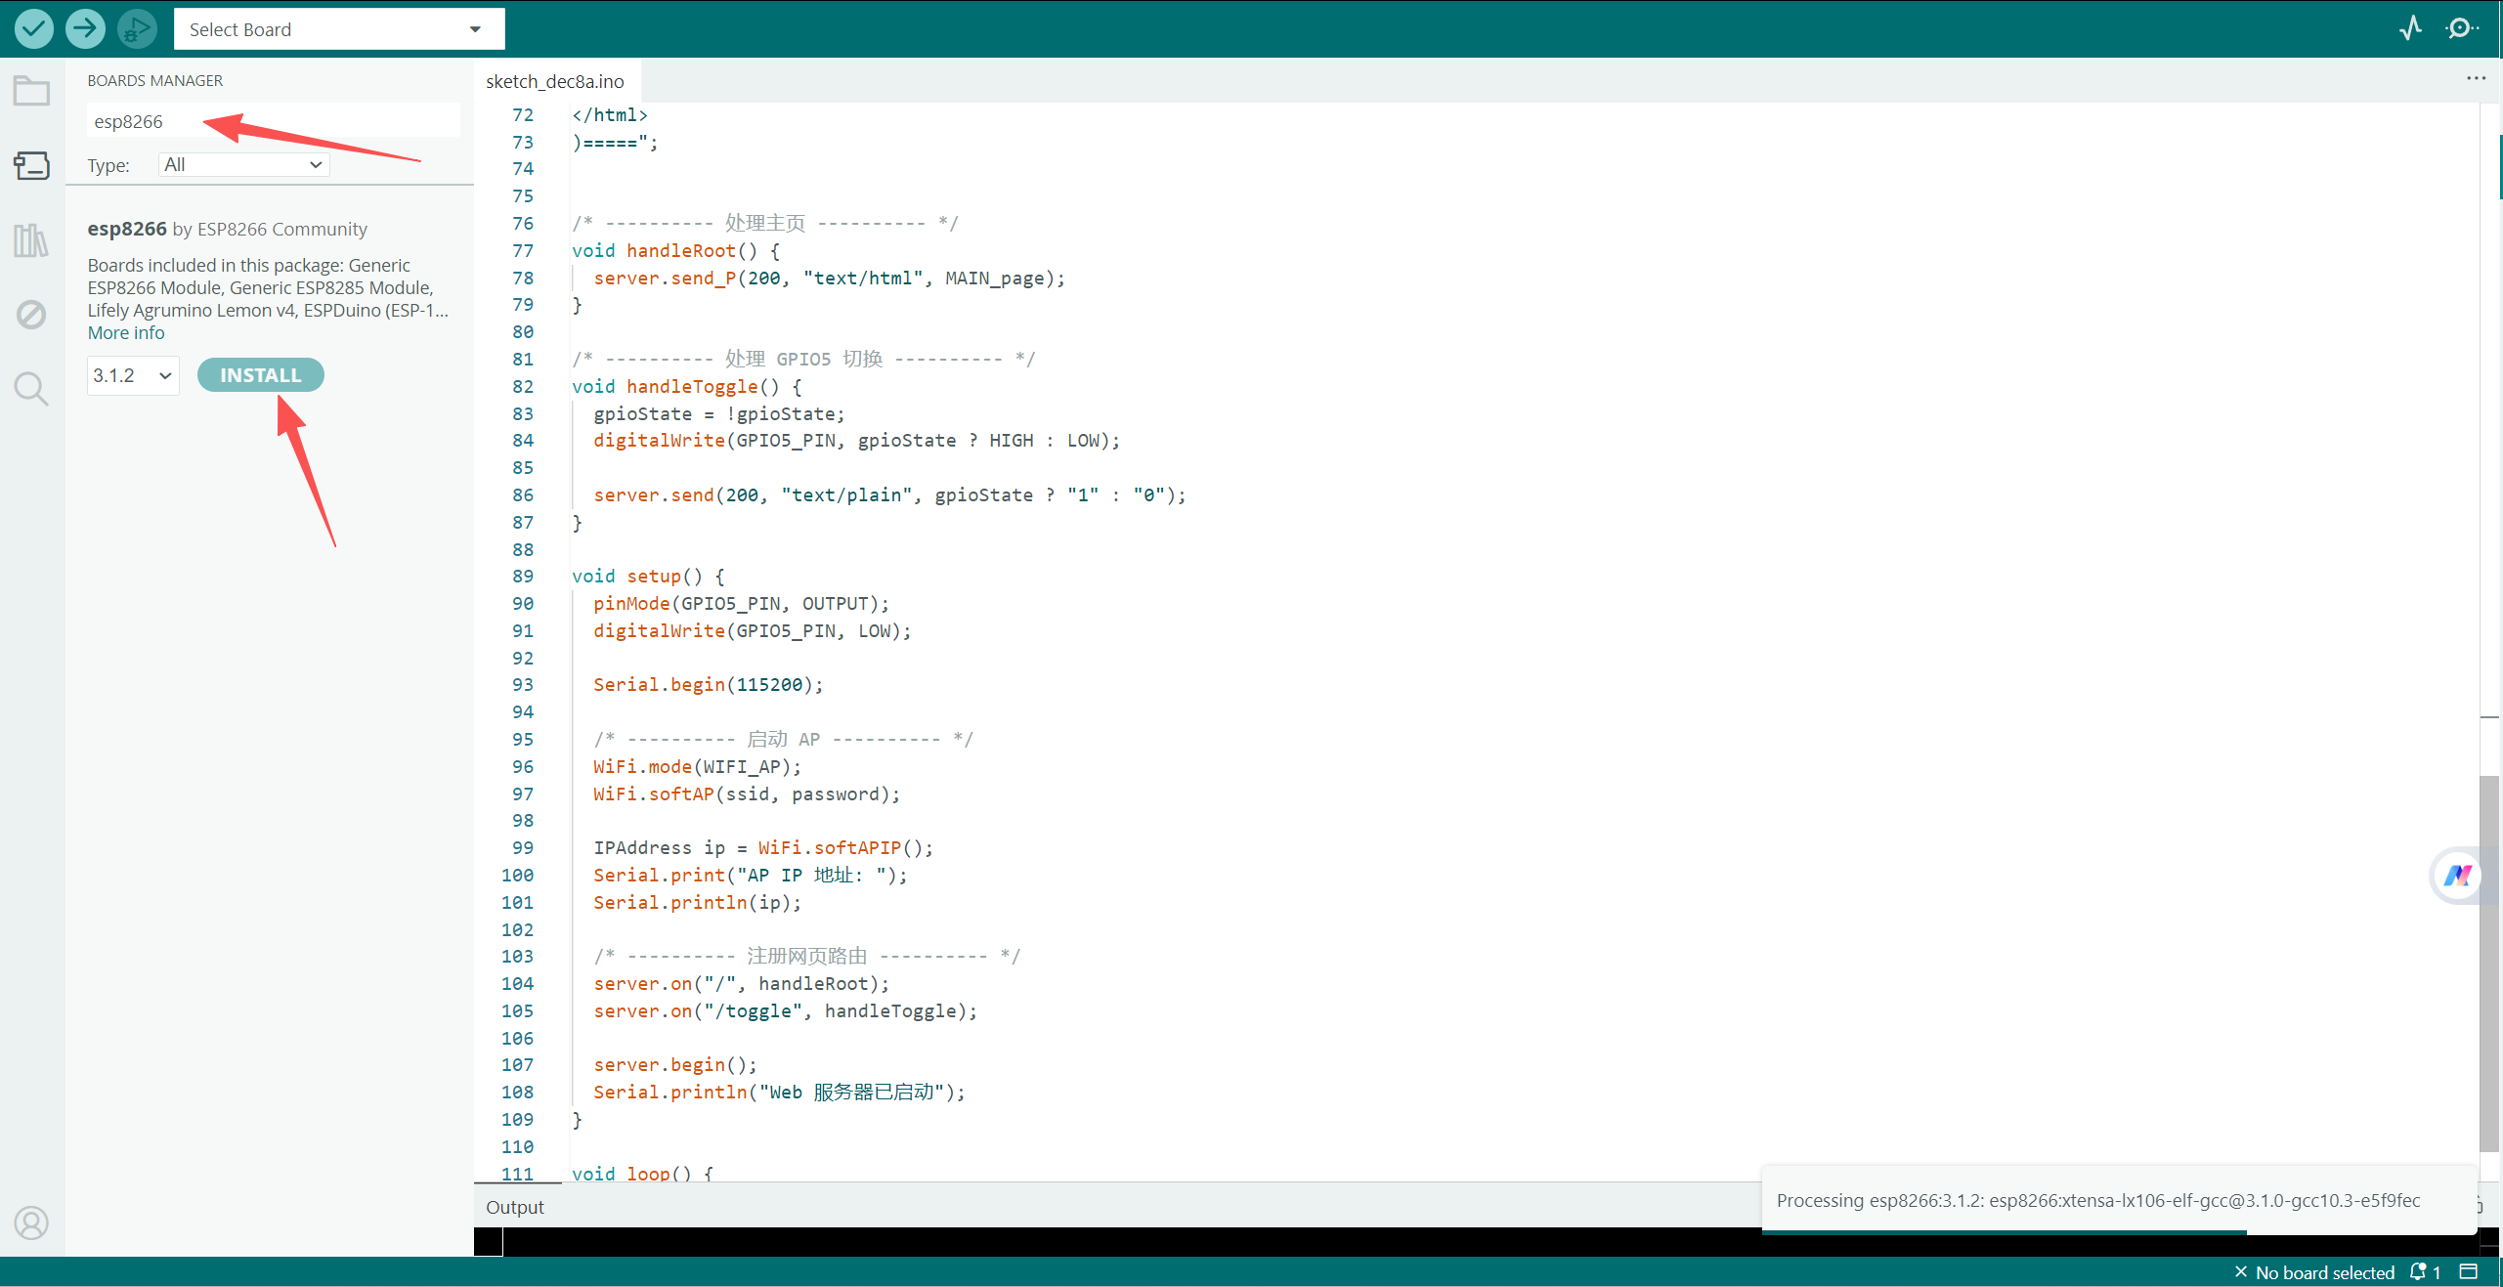Open the Library Manager sidebar

point(31,239)
